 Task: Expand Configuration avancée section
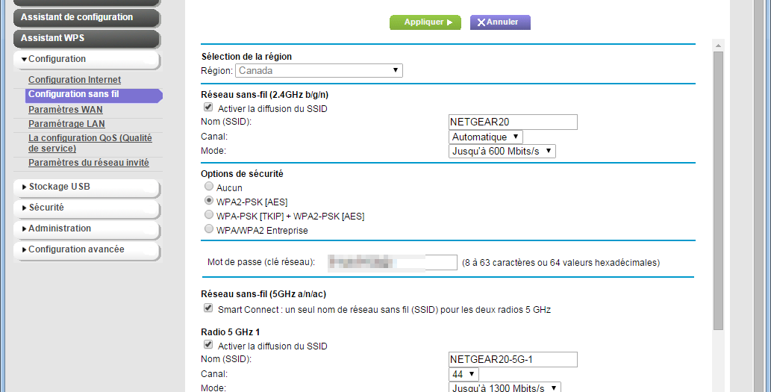(x=86, y=250)
